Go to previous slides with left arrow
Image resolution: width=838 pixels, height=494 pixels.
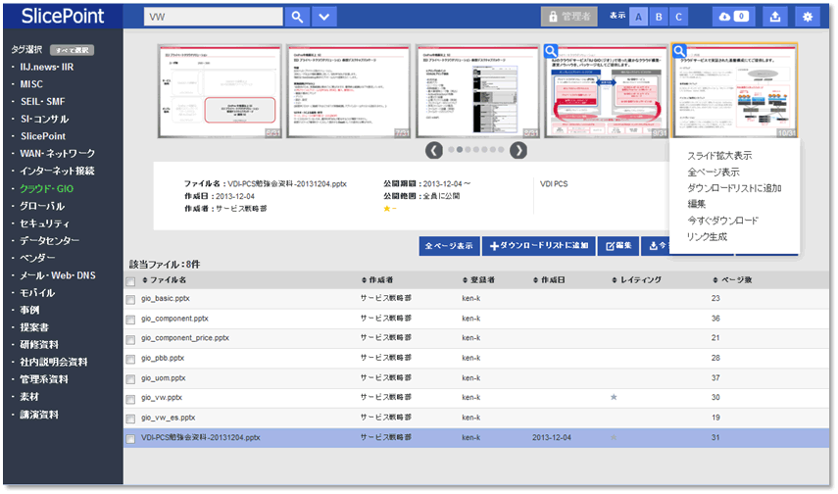pyautogui.click(x=433, y=150)
